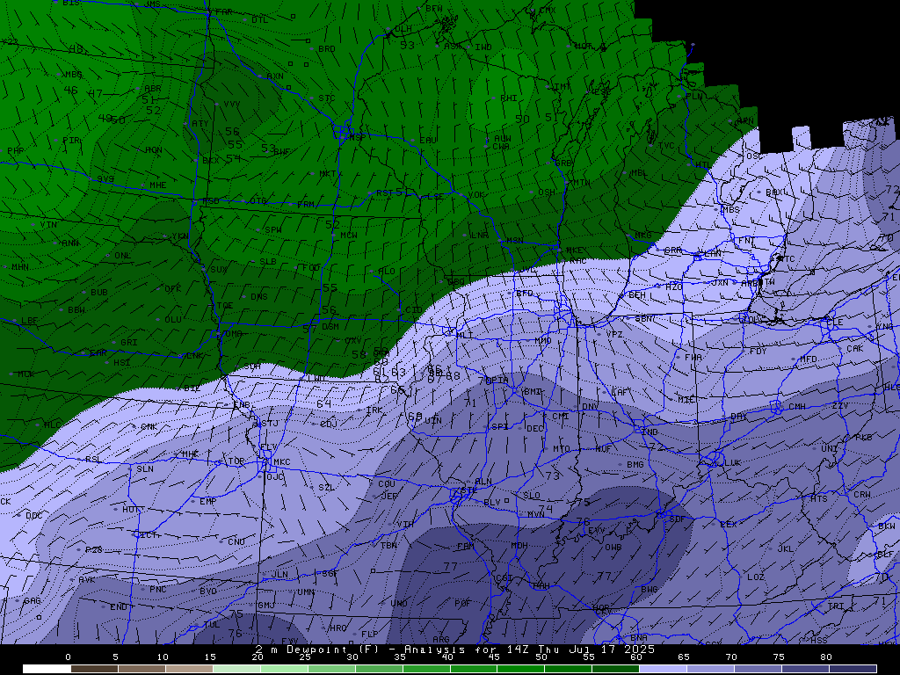Click the ABR station label
The height and width of the screenshot is (675, 900).
tap(153, 89)
